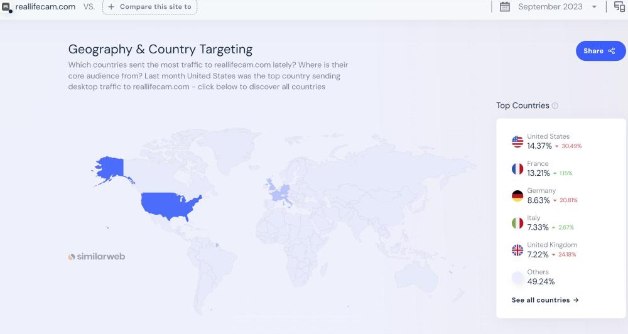Click the Top Countries info icon
628x334 pixels.
click(555, 106)
